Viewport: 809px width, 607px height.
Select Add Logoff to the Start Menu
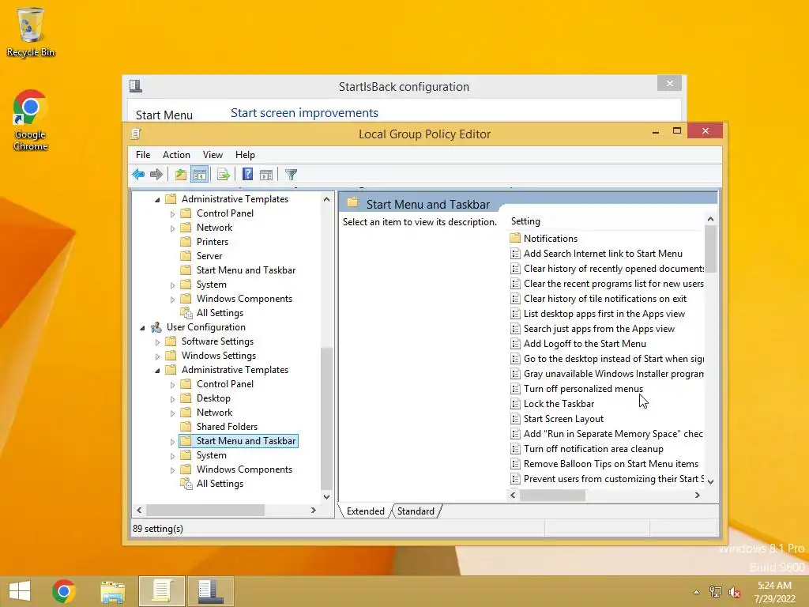[x=585, y=344]
